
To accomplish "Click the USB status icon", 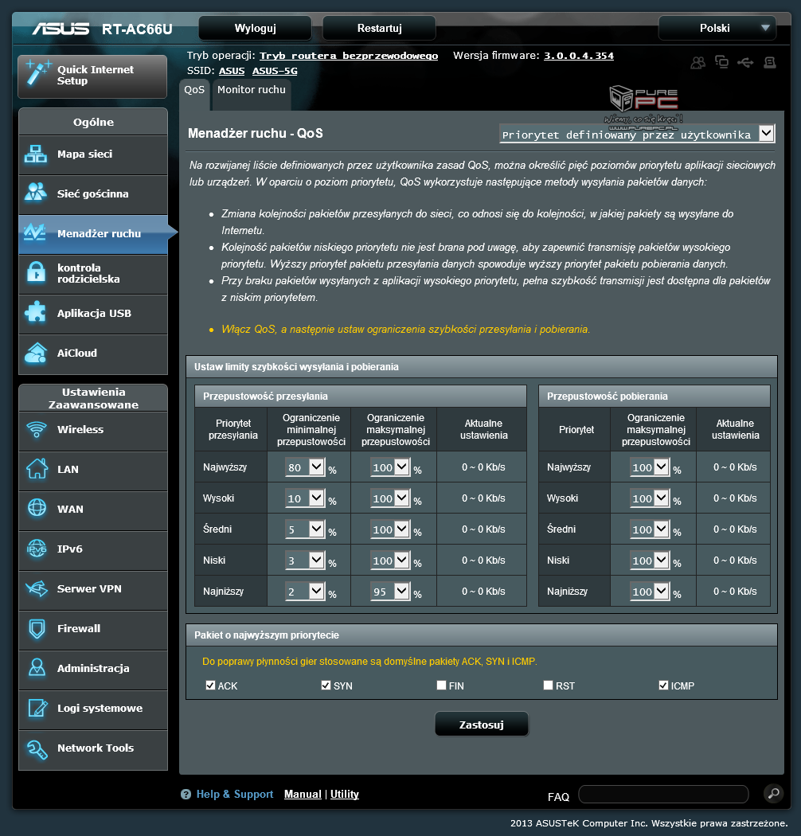I will tap(745, 63).
